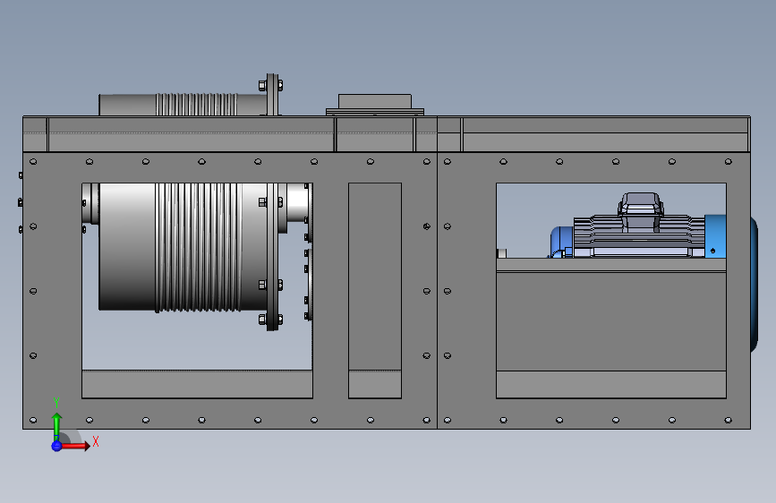The width and height of the screenshot is (776, 503).
Task: Select the dark blue fan cover protruding at right edge
Action: [755, 286]
